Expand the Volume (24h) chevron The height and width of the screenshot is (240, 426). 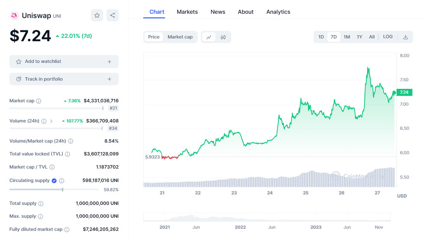coord(52,121)
